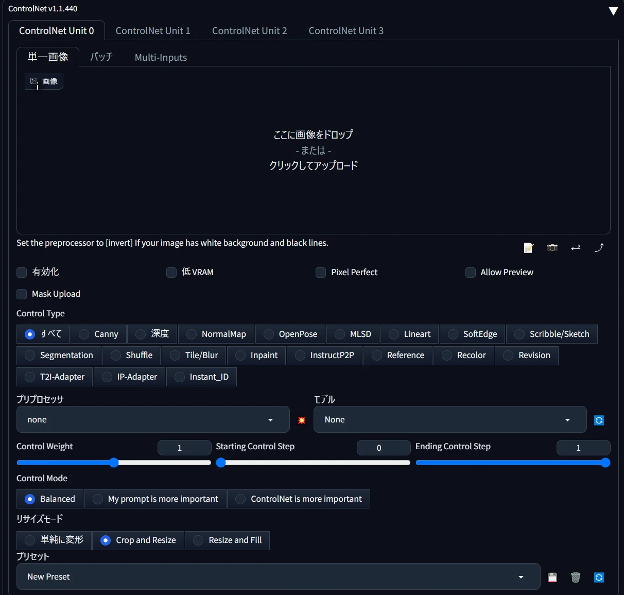
Task: Choose NormalMap control type
Action: point(216,334)
